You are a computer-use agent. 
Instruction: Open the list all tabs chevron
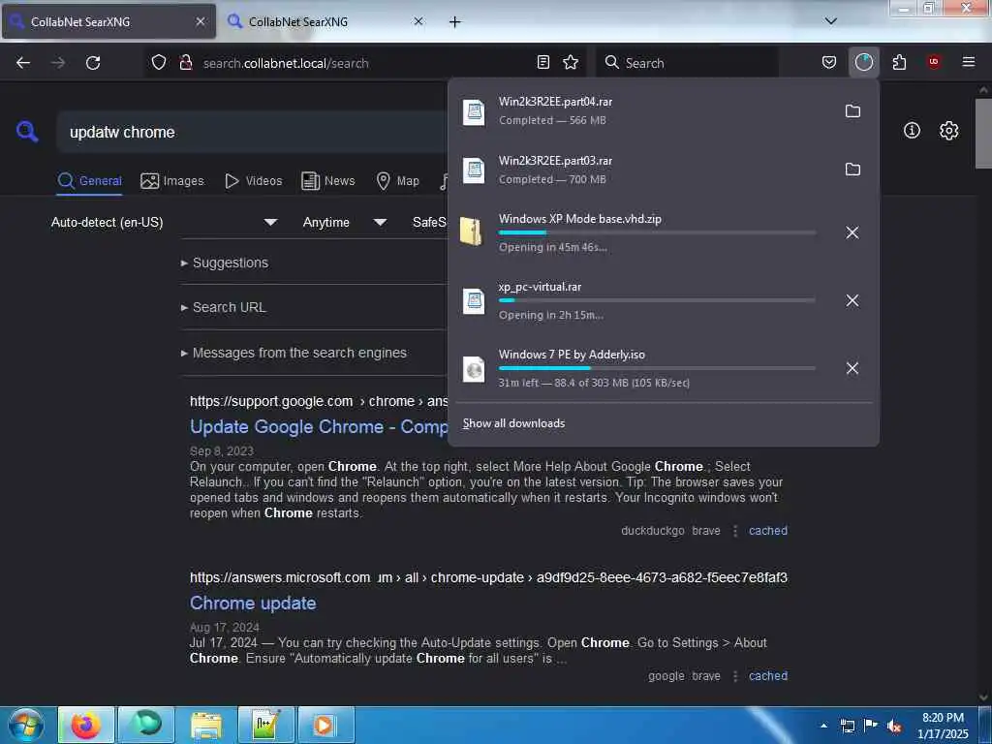[x=830, y=21]
